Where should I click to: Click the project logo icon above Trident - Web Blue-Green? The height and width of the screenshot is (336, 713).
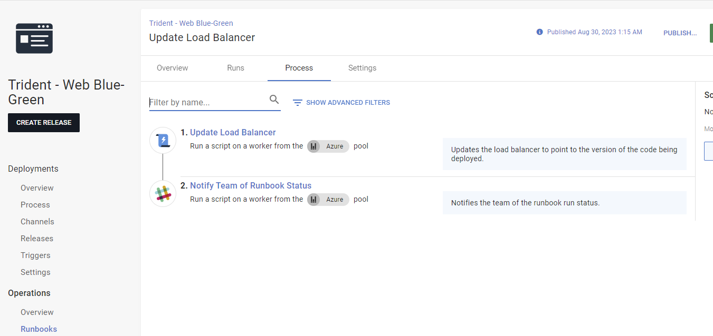coord(34,38)
